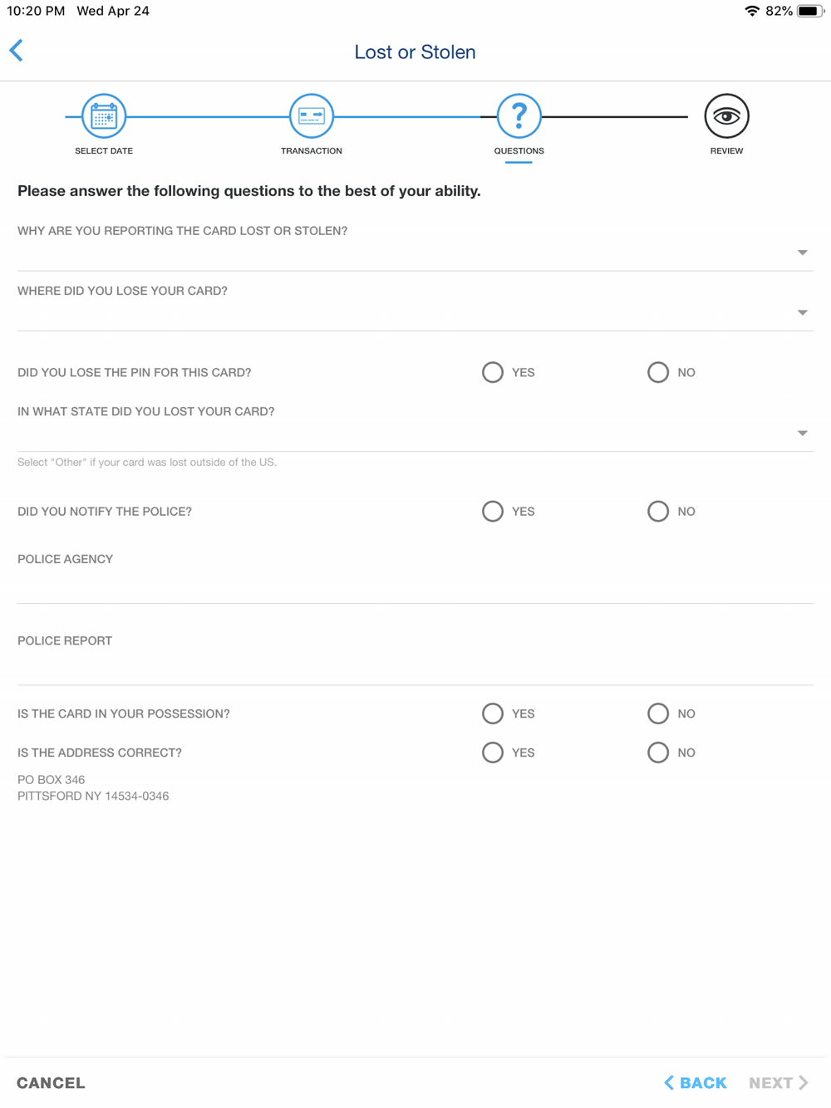
Task: Select the calendar Select Date step icon
Action: [104, 116]
